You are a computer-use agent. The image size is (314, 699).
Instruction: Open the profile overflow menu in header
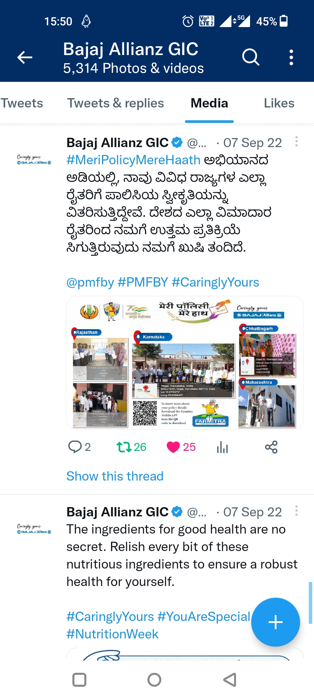coord(291,57)
